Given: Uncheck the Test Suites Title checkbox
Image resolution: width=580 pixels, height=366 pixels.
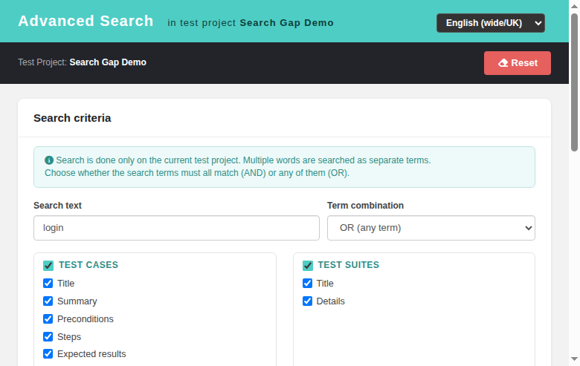Looking at the screenshot, I should click(307, 284).
